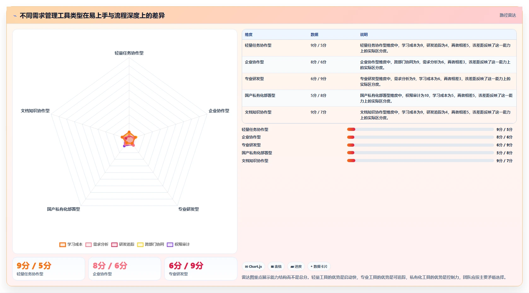Click the radar axis label 轻量任务协作型
Screen dimensions: 529x293
[129, 53]
